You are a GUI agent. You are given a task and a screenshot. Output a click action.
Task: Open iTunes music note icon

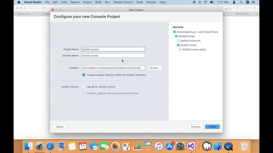click(158, 146)
